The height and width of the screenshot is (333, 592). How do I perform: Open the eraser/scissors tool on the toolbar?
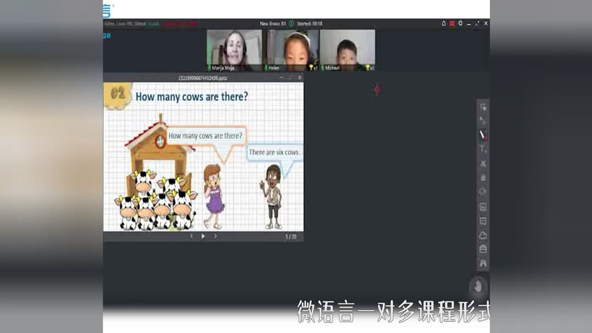point(482,163)
